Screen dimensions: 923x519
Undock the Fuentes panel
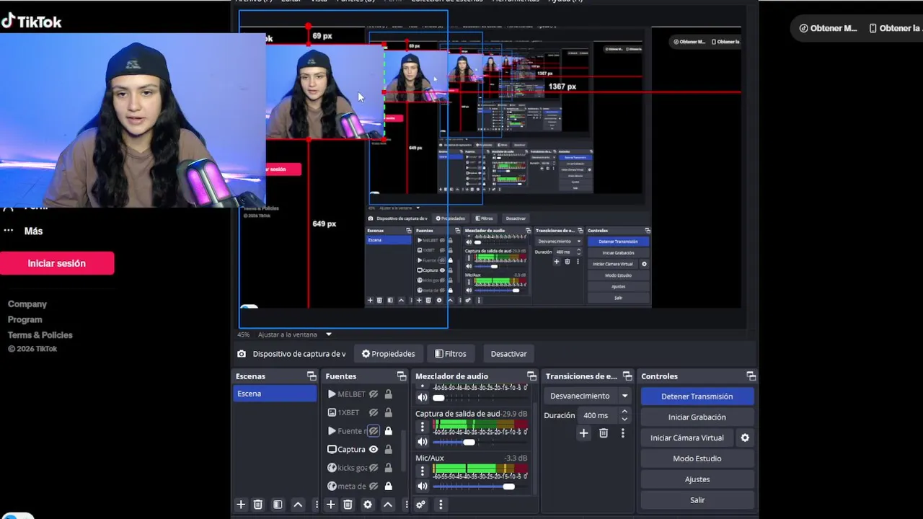tap(402, 376)
